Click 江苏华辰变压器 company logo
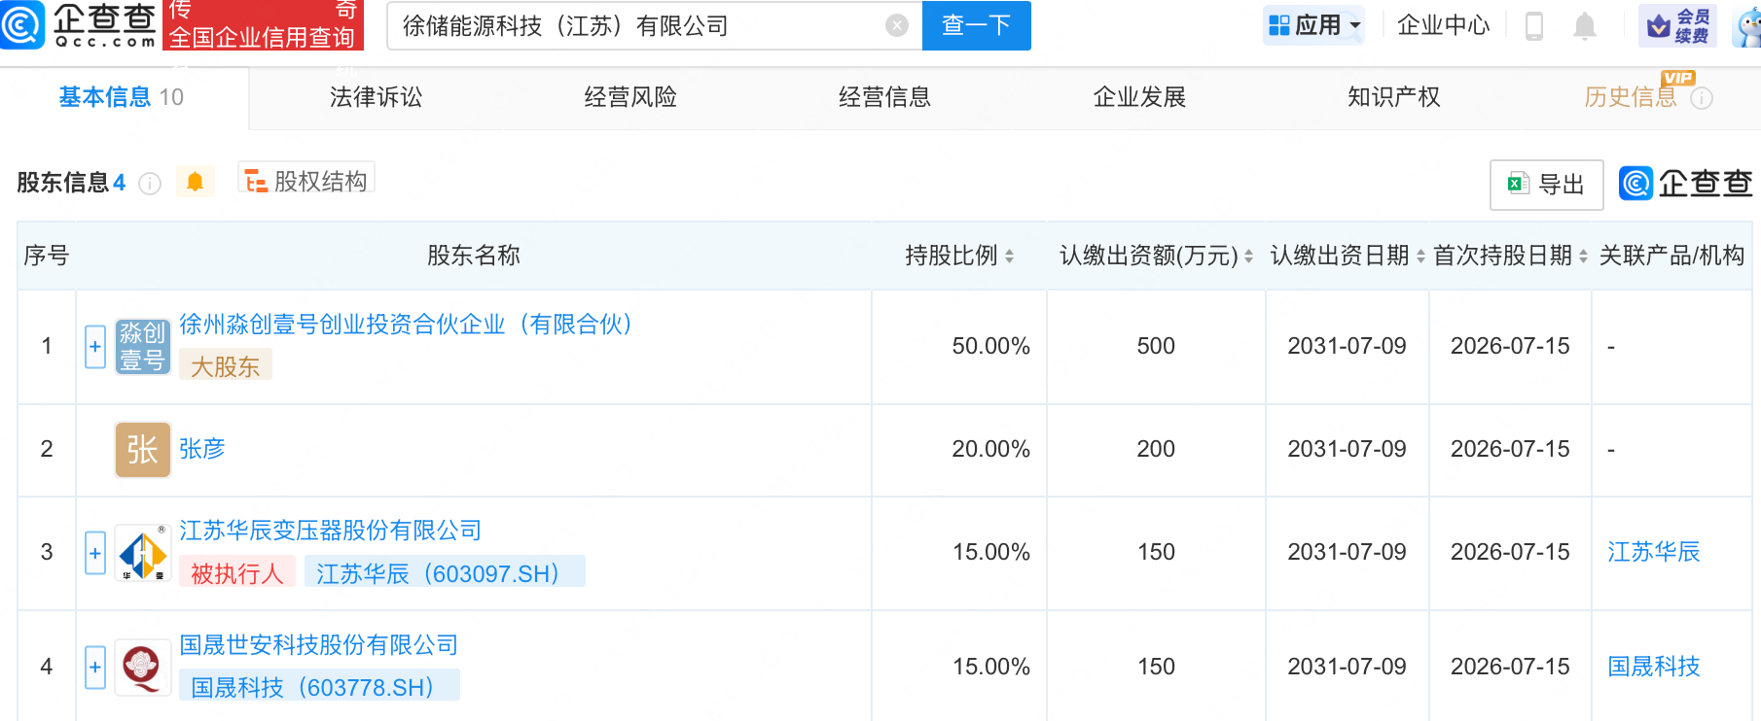 143,553
